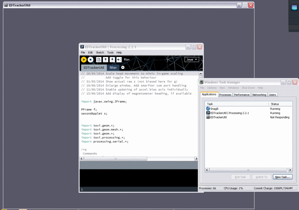Switch to Task Manager Performance tab
Viewport: 299px width, 210px height.
pyautogui.click(x=241, y=95)
